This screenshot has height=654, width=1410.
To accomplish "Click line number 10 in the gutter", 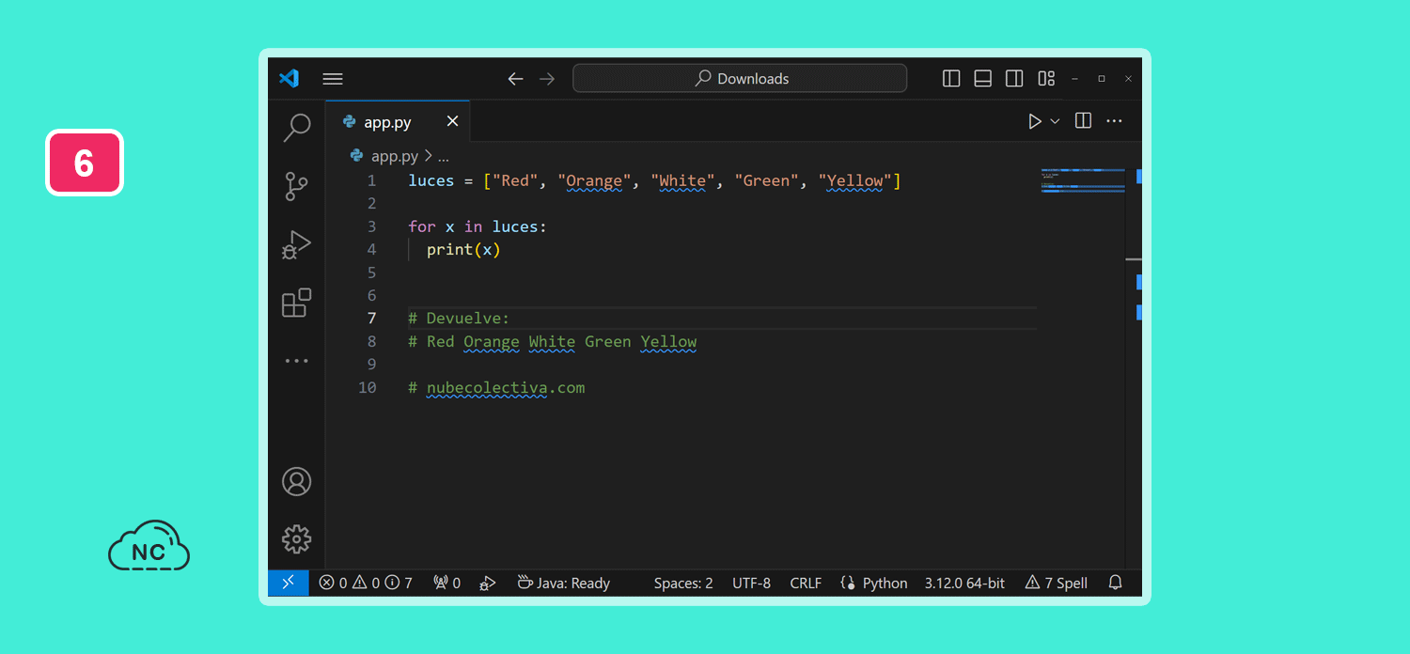I will coord(368,387).
